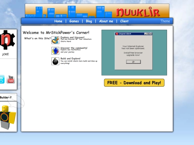Click the blue social icon beside YouTube

click(x=2, y=79)
